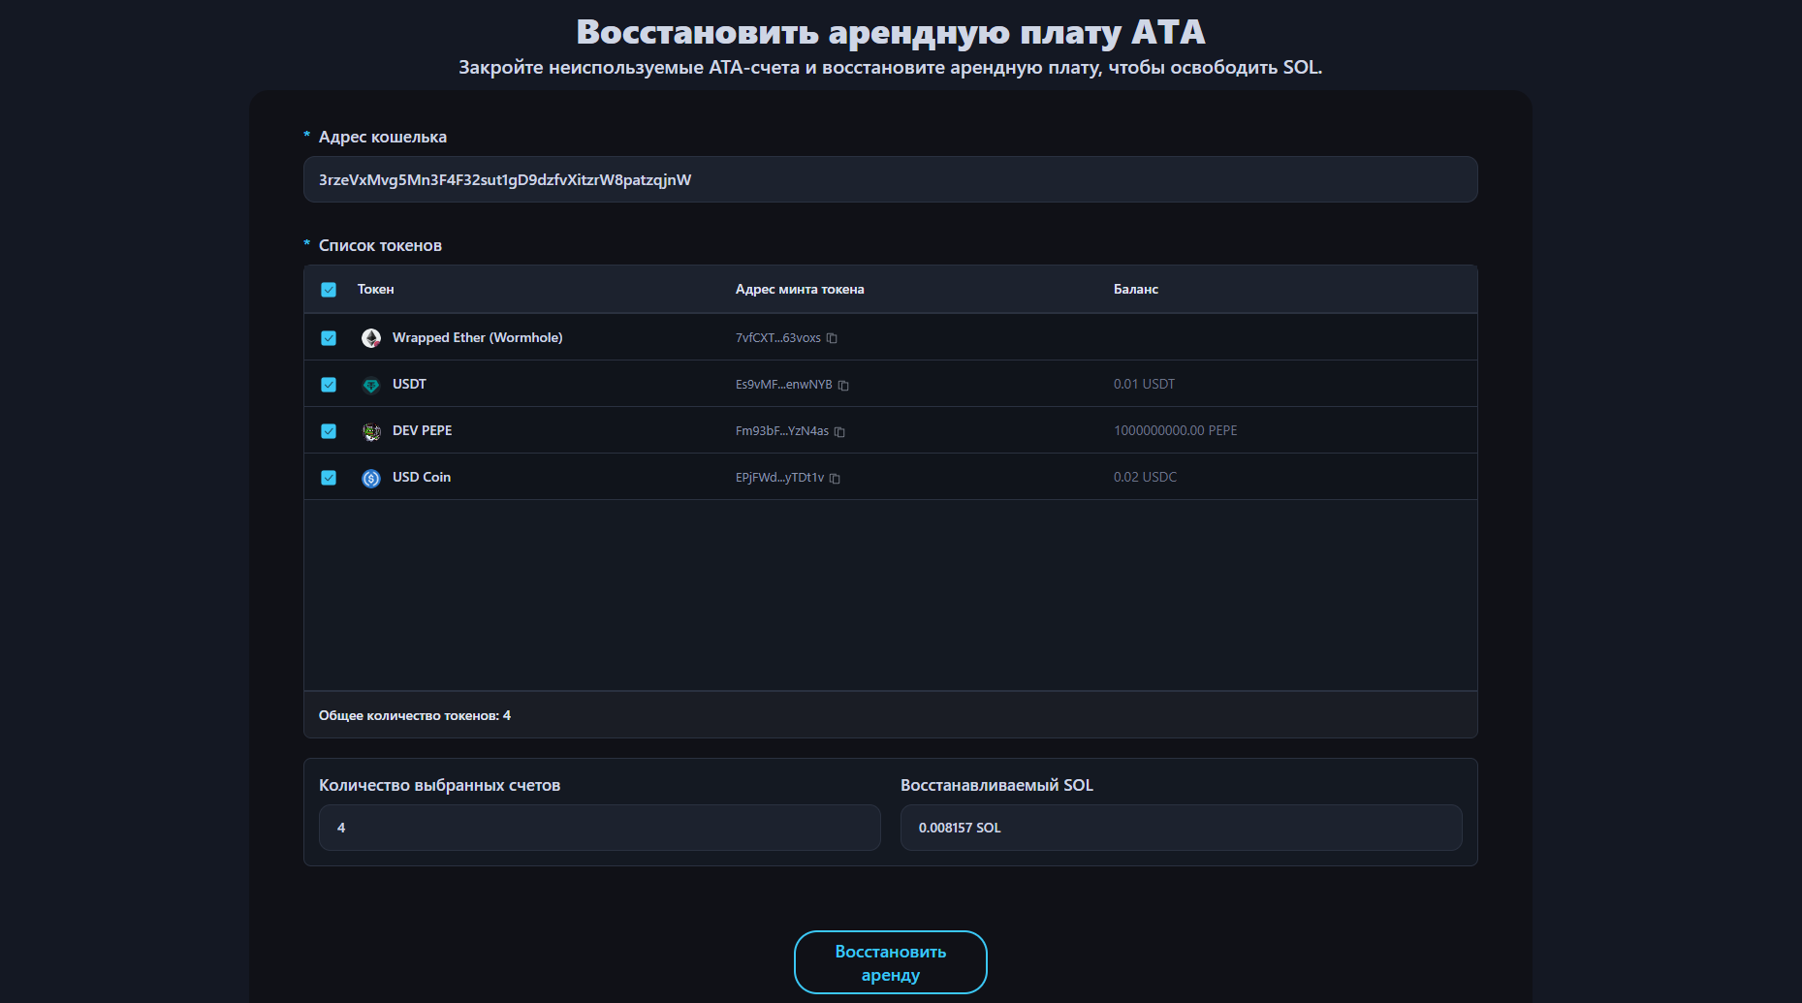Viewport: 1802px width, 1003px height.
Task: Deselect the USD Coin token checkbox
Action: tap(329, 478)
